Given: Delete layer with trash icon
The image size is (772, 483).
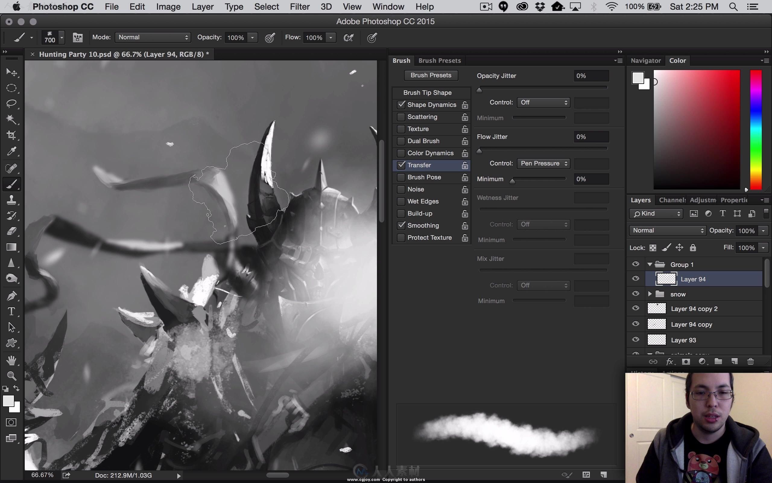Looking at the screenshot, I should coord(751,361).
